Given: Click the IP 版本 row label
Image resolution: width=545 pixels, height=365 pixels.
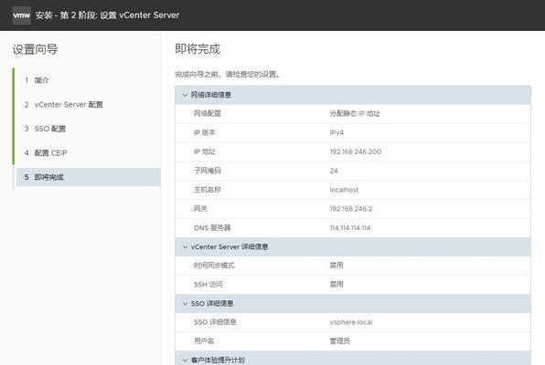Looking at the screenshot, I should [205, 132].
